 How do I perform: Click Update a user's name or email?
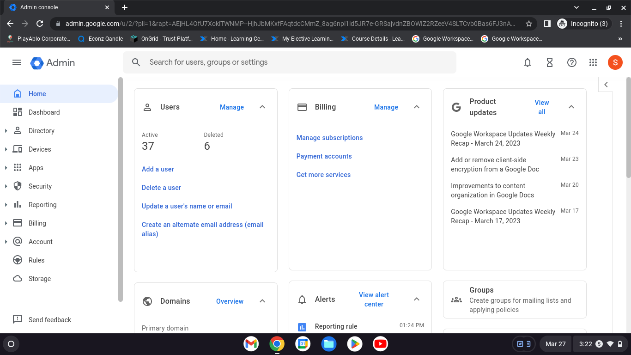pyautogui.click(x=187, y=206)
